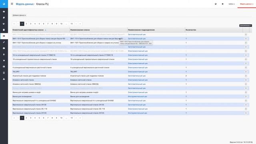This screenshot has height=144, width=256.
Task: Click the blue app logo icon
Action: [4, 4]
